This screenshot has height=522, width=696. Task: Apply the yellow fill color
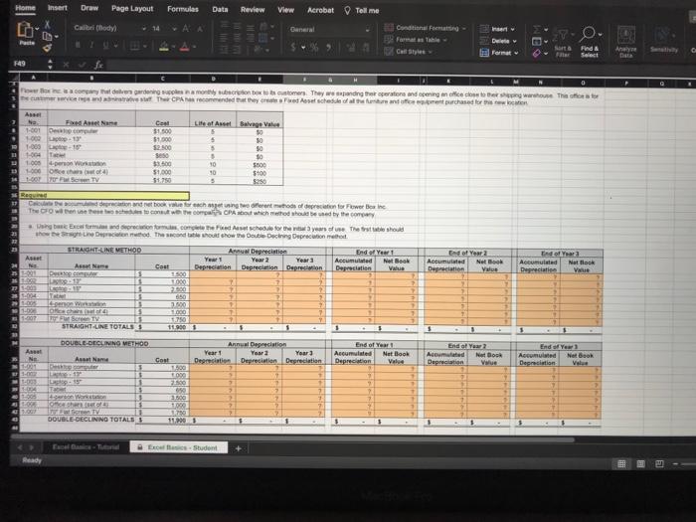click(x=164, y=46)
